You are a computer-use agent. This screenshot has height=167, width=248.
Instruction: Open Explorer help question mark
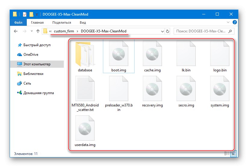(235, 22)
